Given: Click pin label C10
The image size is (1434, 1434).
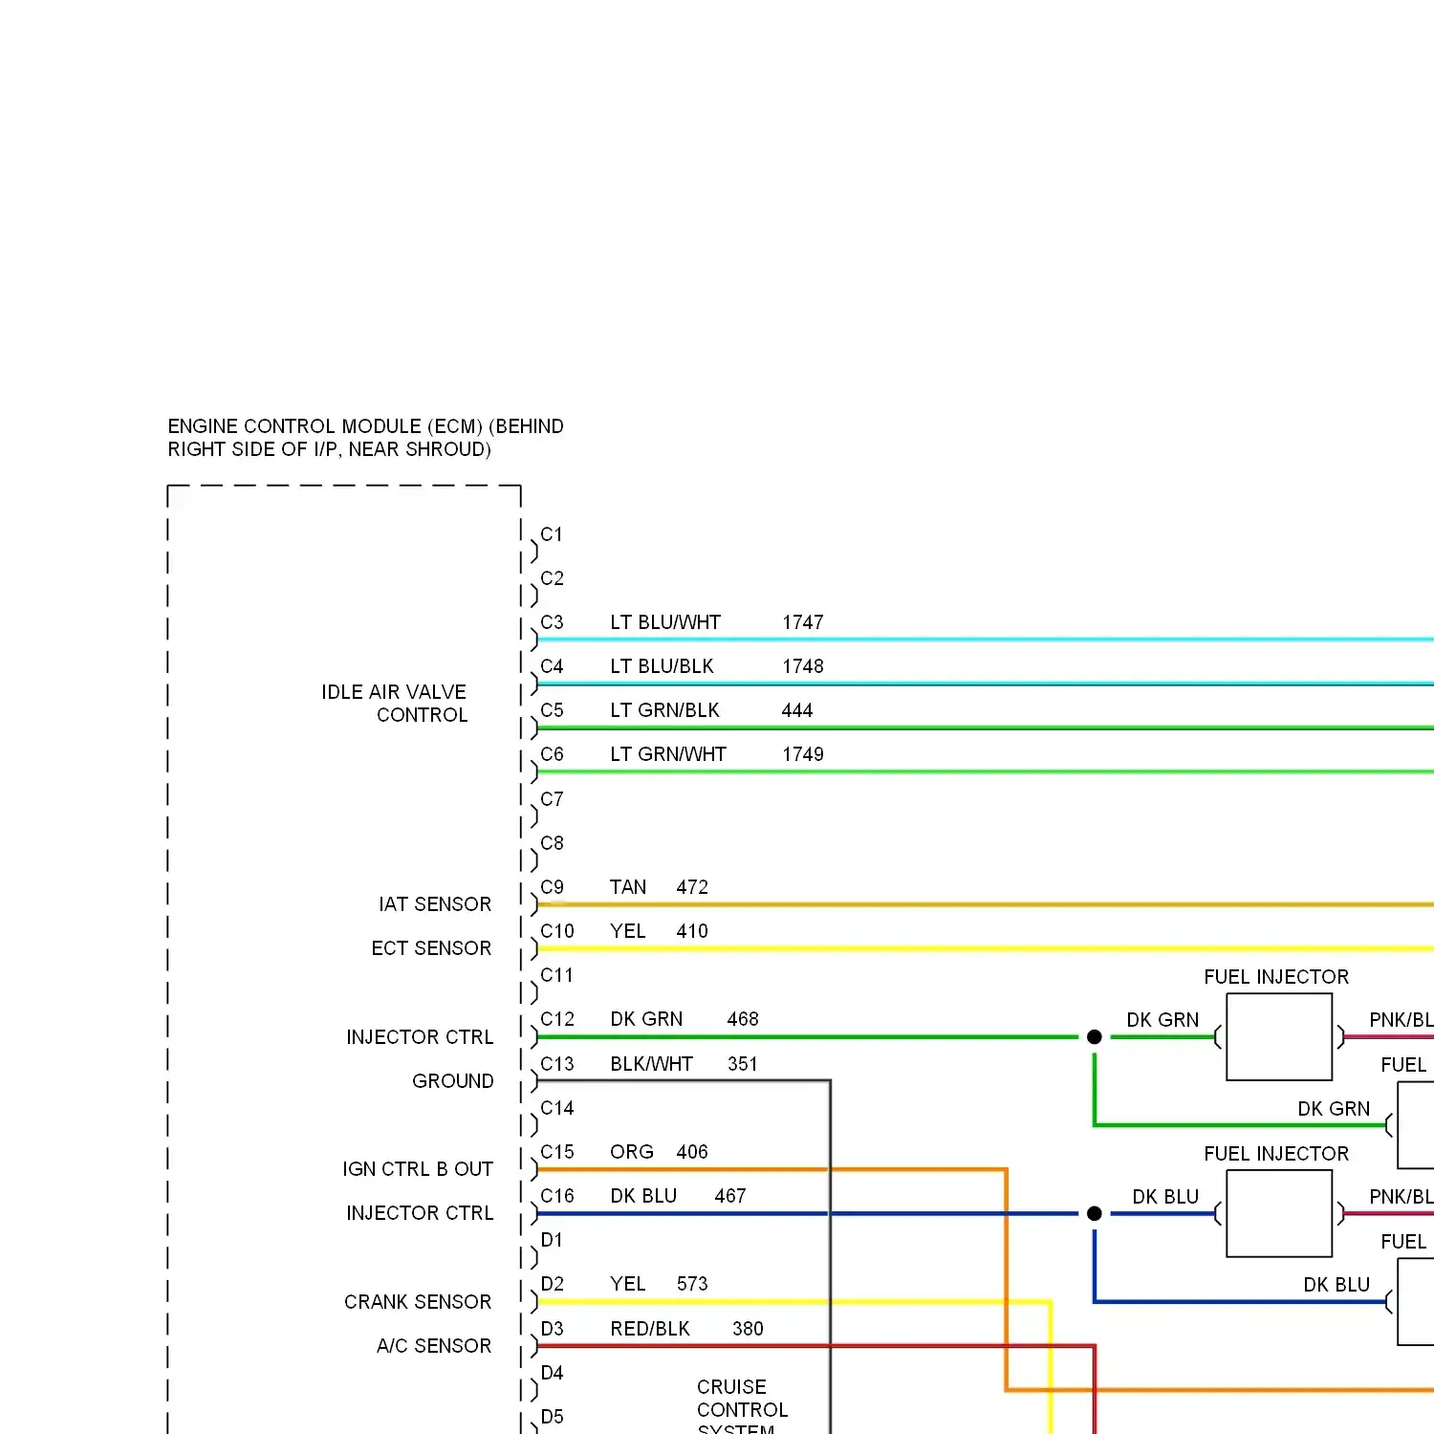Looking at the screenshot, I should point(557,931).
